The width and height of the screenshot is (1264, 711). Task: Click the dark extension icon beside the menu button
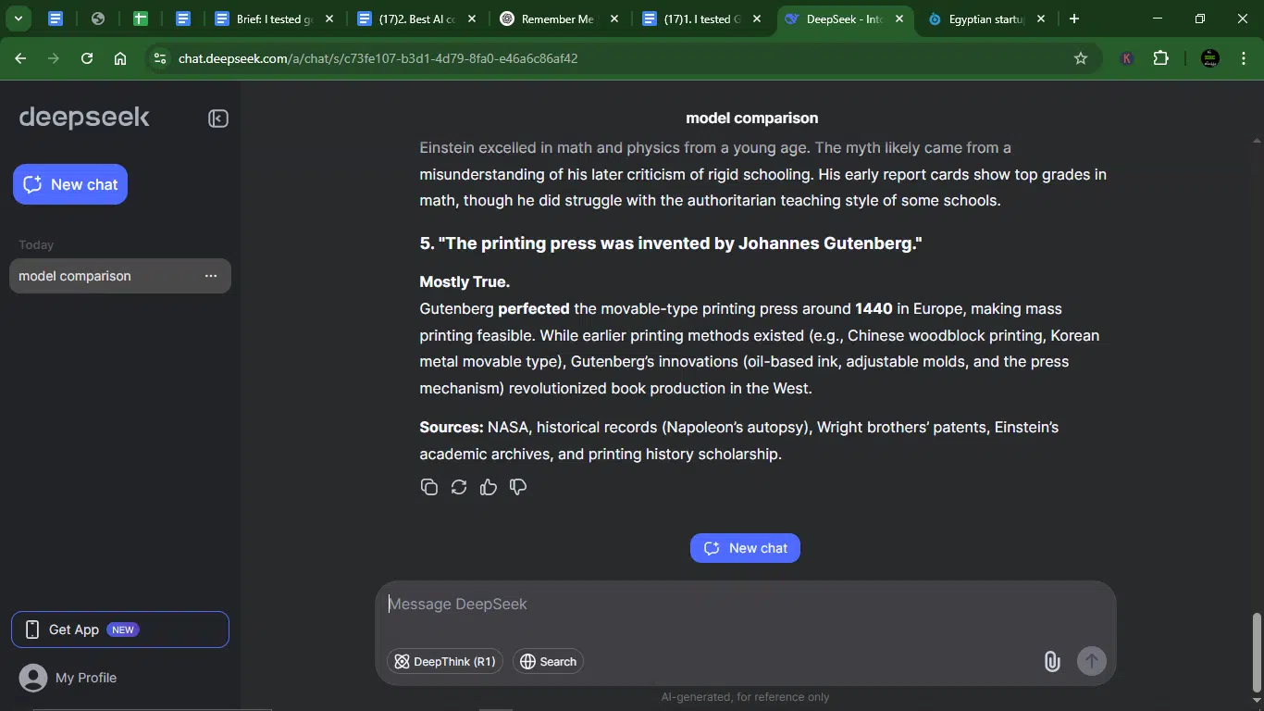tap(1209, 58)
